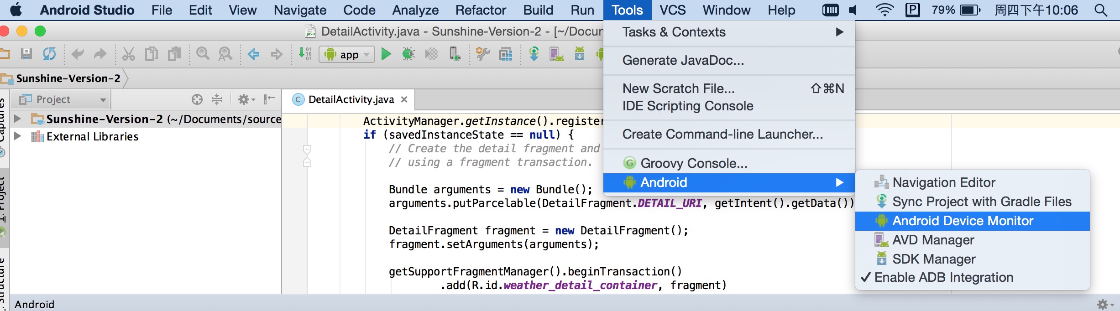The image size is (1120, 311).
Task: Click the Cut scissors icon
Action: 129,54
